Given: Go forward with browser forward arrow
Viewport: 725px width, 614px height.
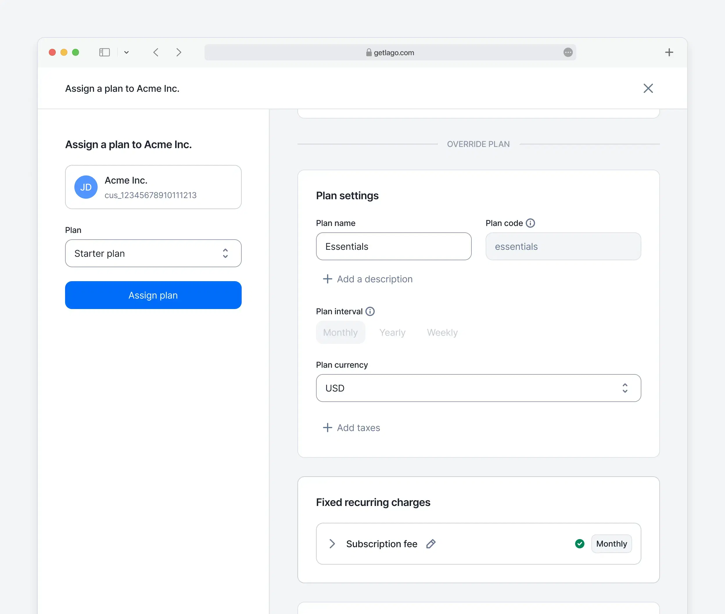Looking at the screenshot, I should tap(179, 52).
